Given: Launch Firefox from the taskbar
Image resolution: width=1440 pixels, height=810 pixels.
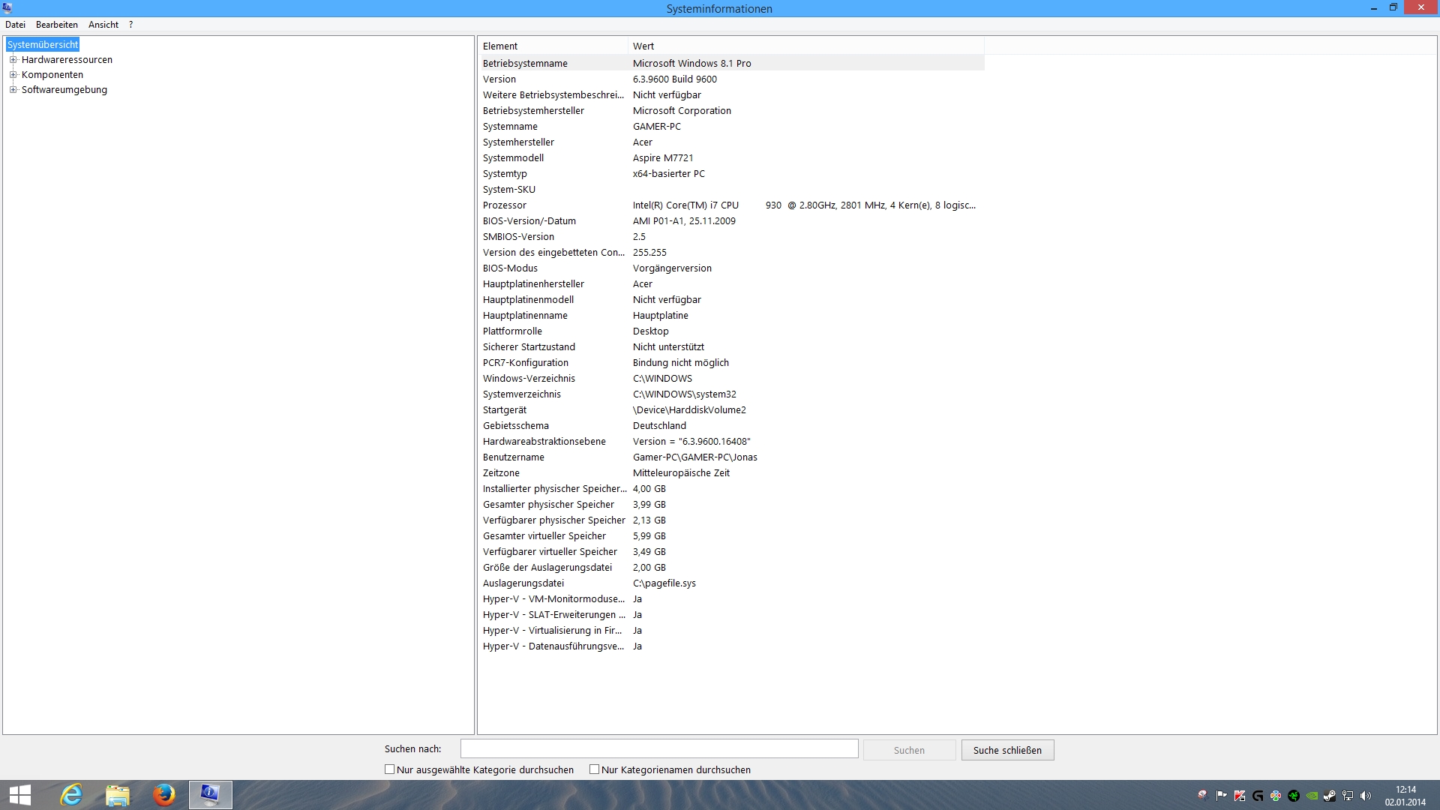Looking at the screenshot, I should point(163,795).
